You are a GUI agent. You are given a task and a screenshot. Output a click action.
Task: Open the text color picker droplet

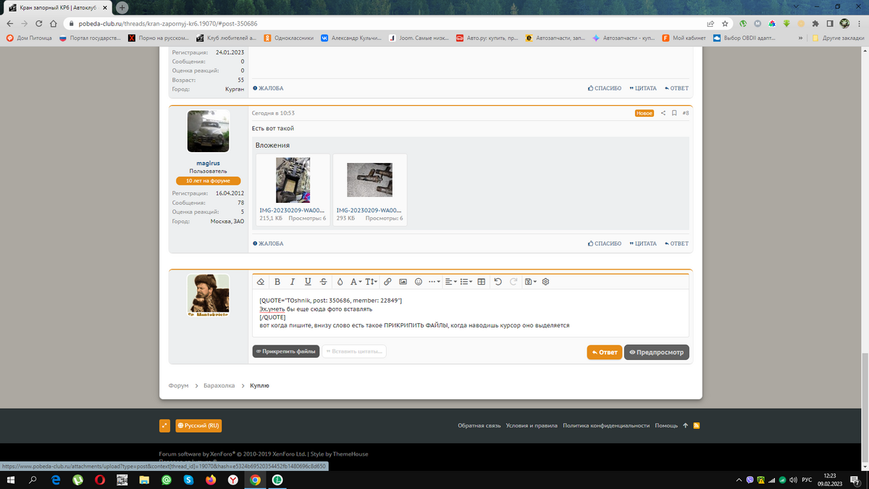click(340, 282)
